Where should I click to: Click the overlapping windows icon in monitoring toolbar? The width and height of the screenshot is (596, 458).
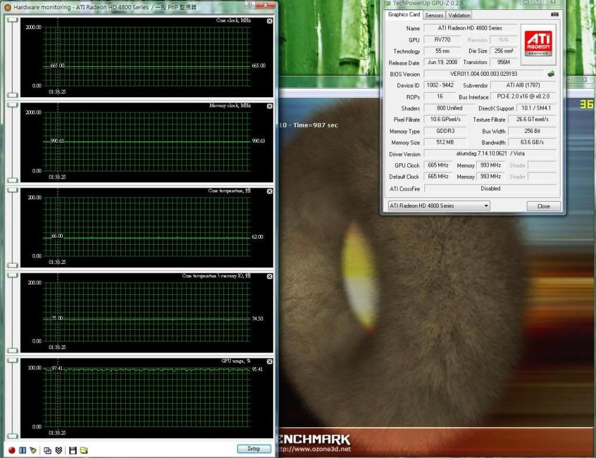[x=48, y=450]
